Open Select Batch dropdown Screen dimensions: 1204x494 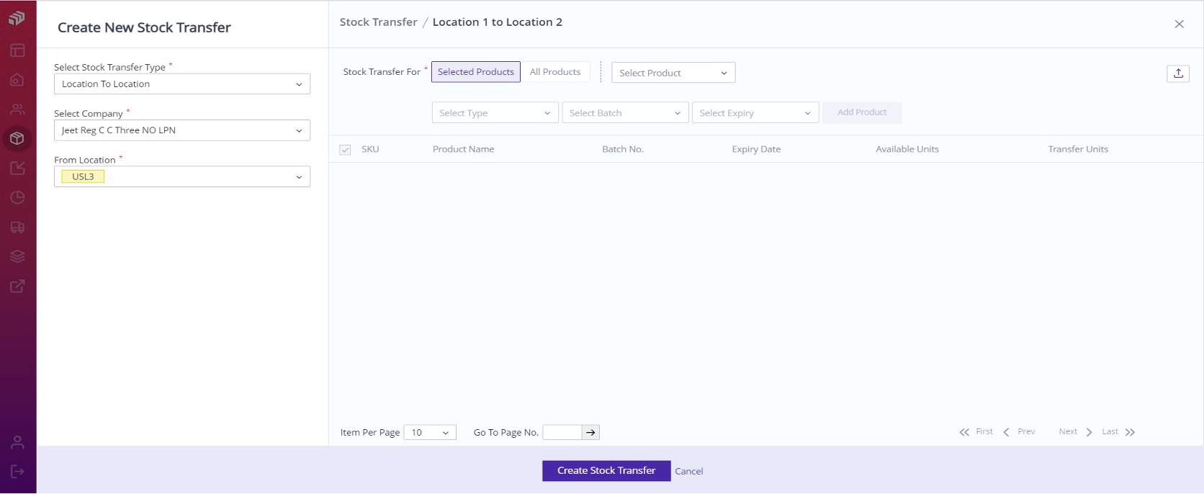coord(625,113)
